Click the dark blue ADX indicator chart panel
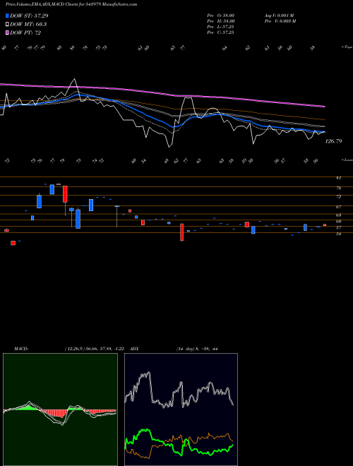The height and width of the screenshot is (466, 353). click(x=181, y=410)
